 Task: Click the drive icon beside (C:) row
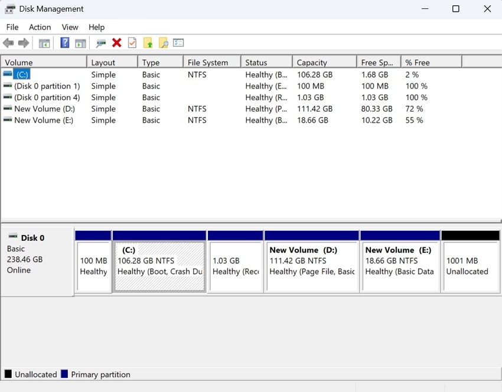[x=7, y=74]
